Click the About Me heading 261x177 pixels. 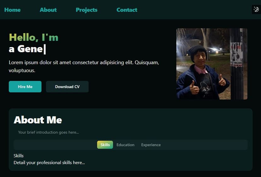pyautogui.click(x=38, y=120)
